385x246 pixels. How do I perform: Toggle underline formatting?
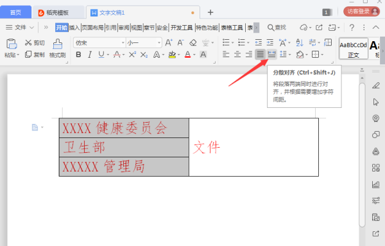pos(101,55)
